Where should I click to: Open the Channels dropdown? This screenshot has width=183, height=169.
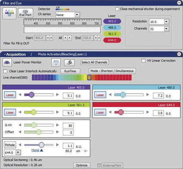point(166,29)
